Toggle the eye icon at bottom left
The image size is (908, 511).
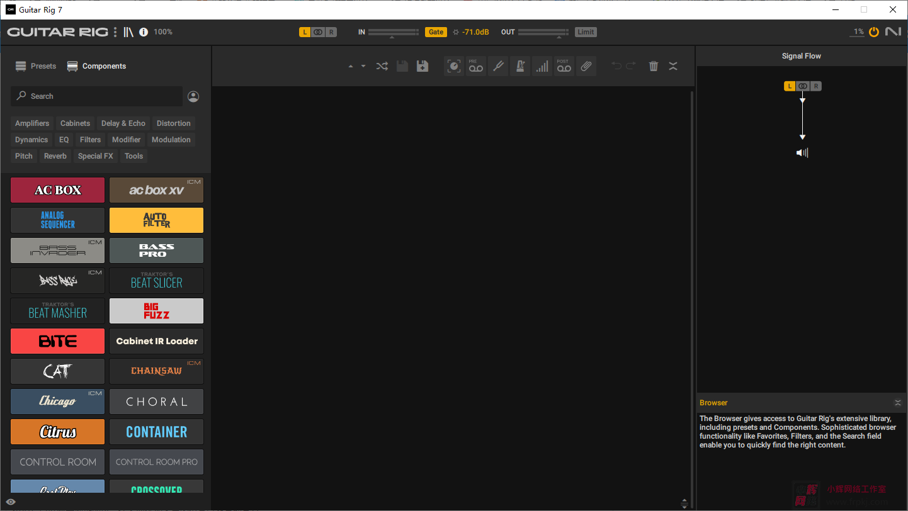point(11,502)
